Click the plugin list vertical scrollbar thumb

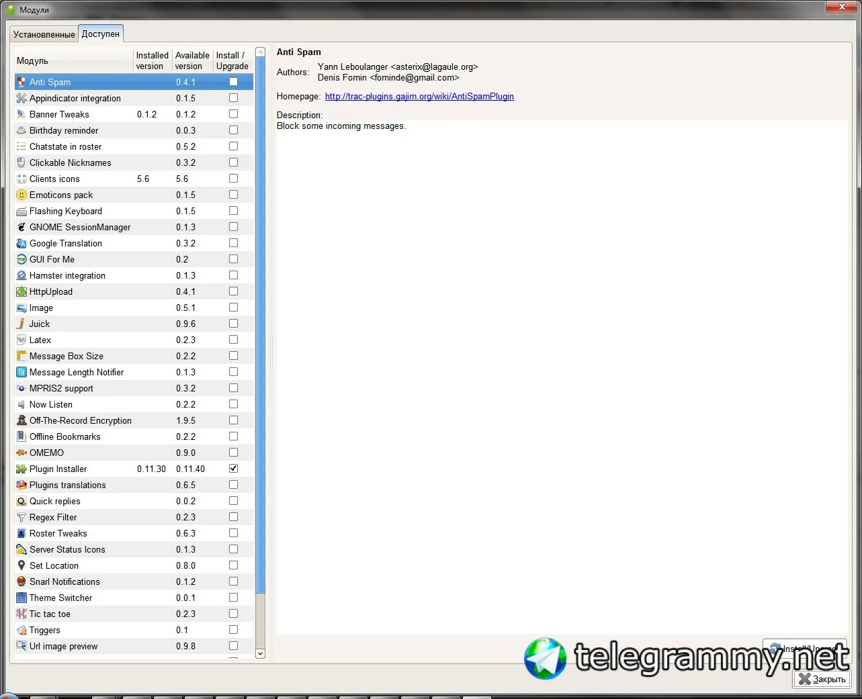(x=261, y=326)
